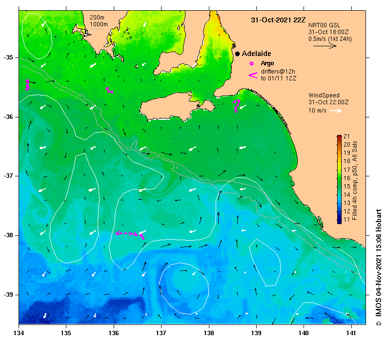386x341 pixels.
Task: Click the magenta drifters legend arrowhead
Action: [253, 75]
